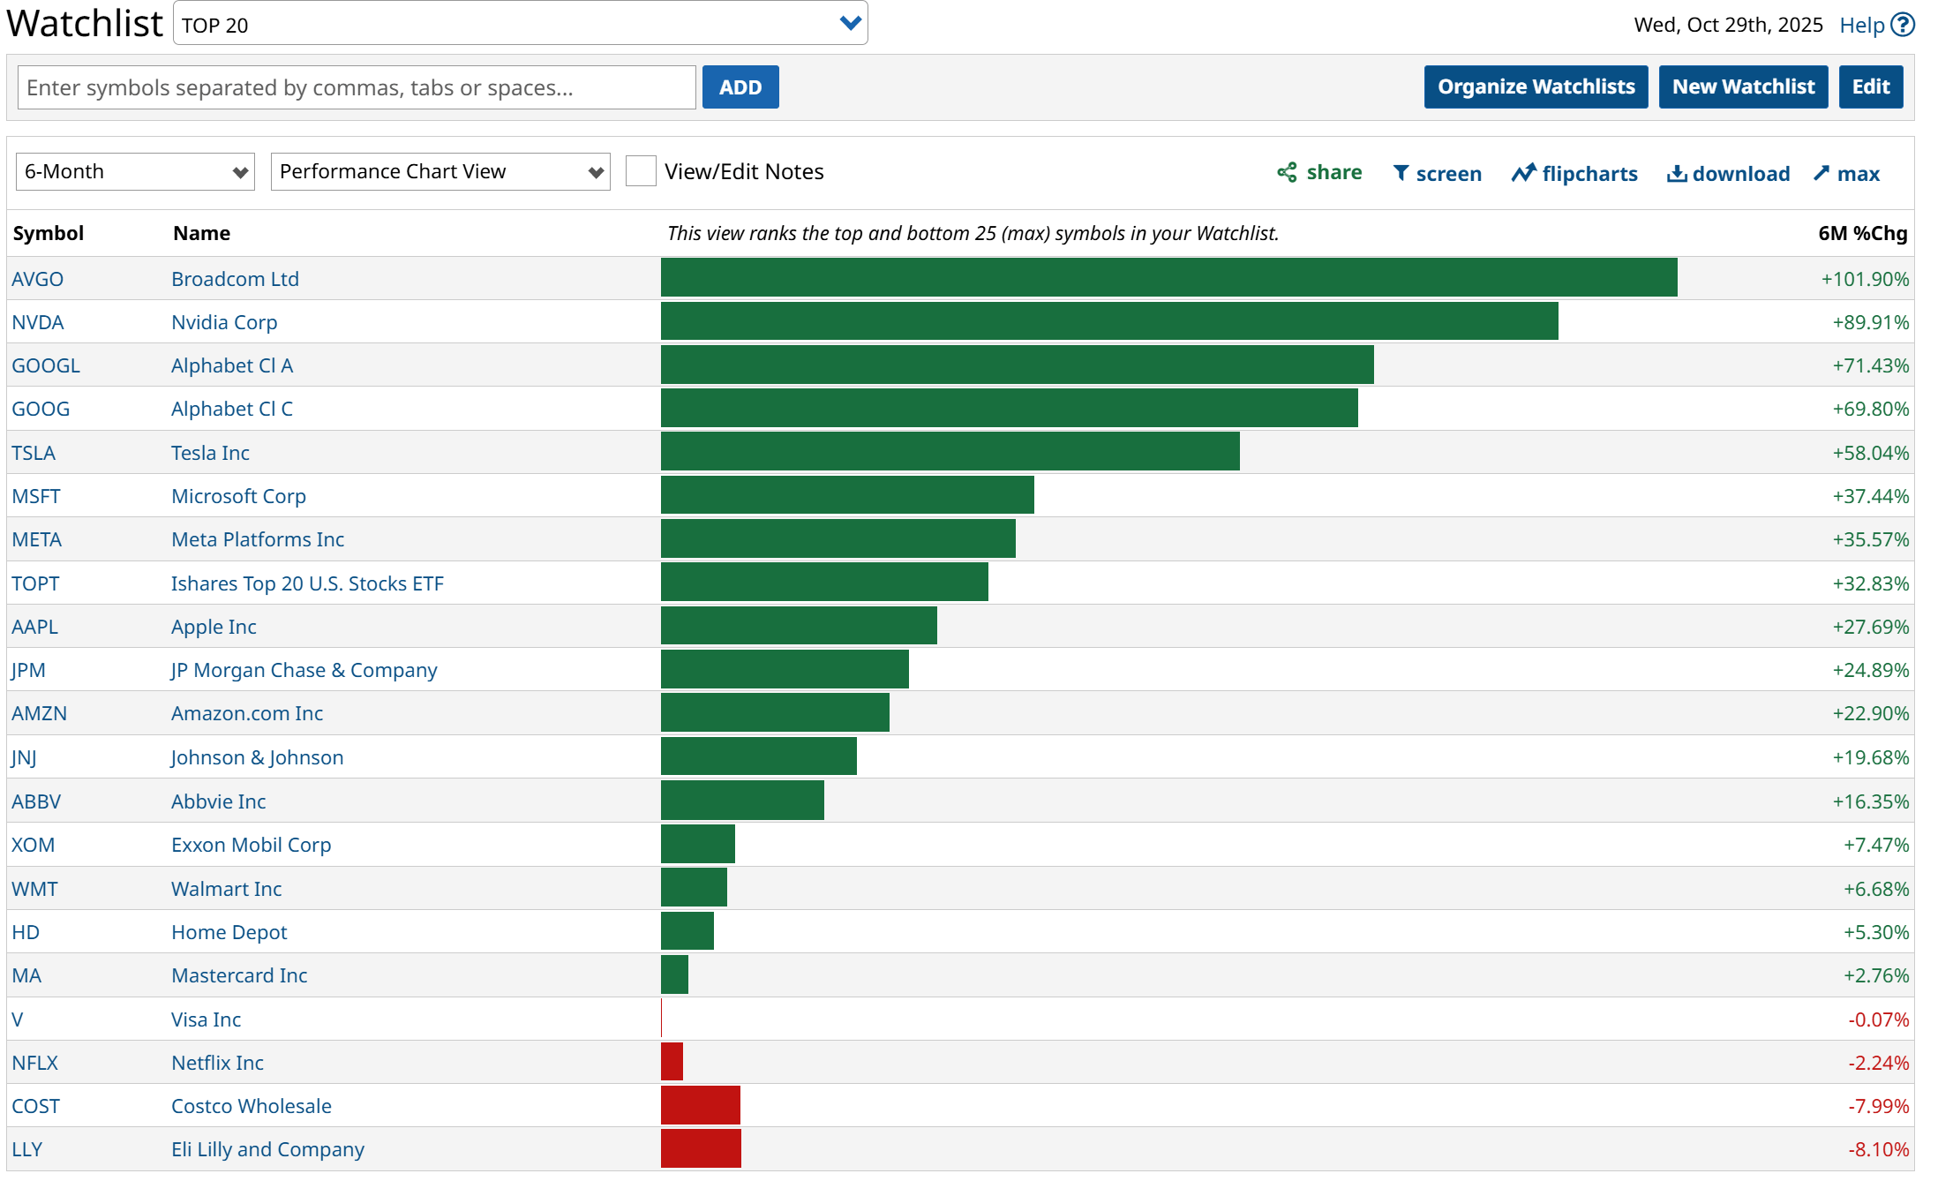Click the New Watchlist button
The width and height of the screenshot is (1953, 1181).
pyautogui.click(x=1743, y=87)
